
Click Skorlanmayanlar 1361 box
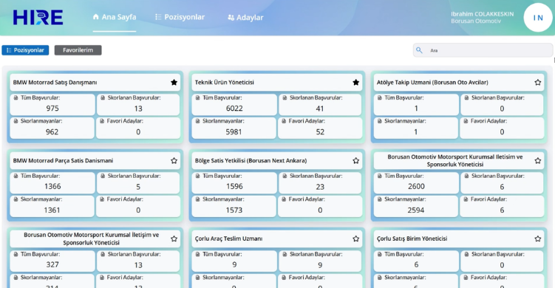point(52,206)
